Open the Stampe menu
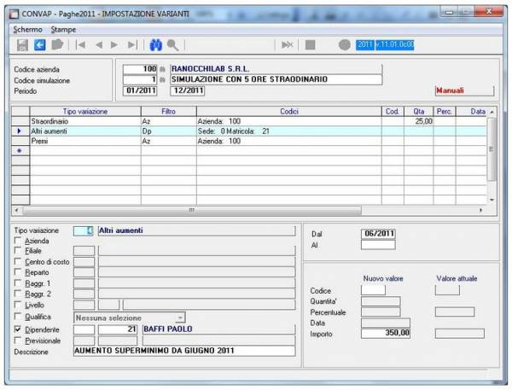 63,29
